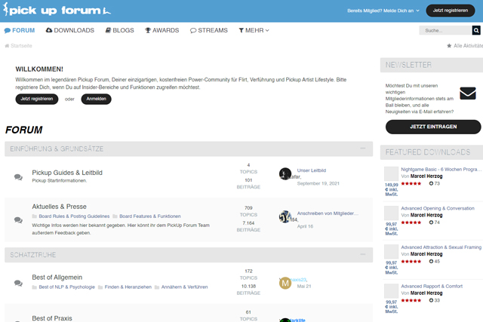This screenshot has height=322, width=483.
Task: Open Anschreiben von Mitglieder latest post
Action: pyautogui.click(x=328, y=213)
